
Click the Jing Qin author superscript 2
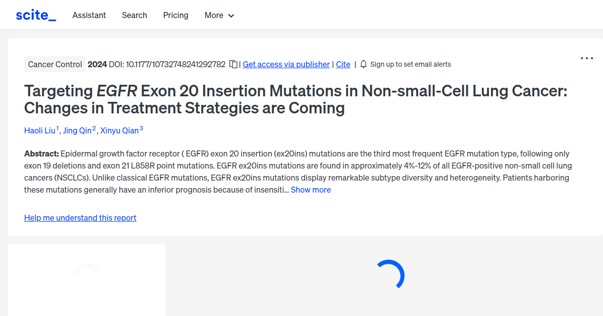(93, 127)
